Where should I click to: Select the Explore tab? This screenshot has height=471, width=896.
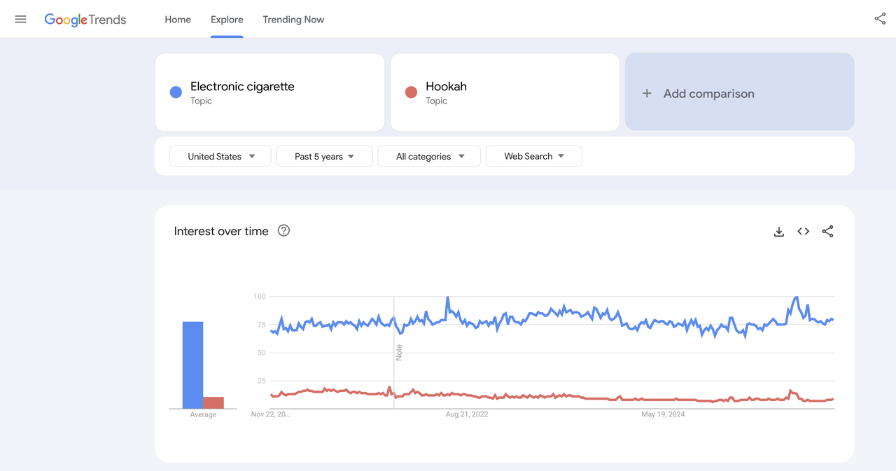pos(227,20)
